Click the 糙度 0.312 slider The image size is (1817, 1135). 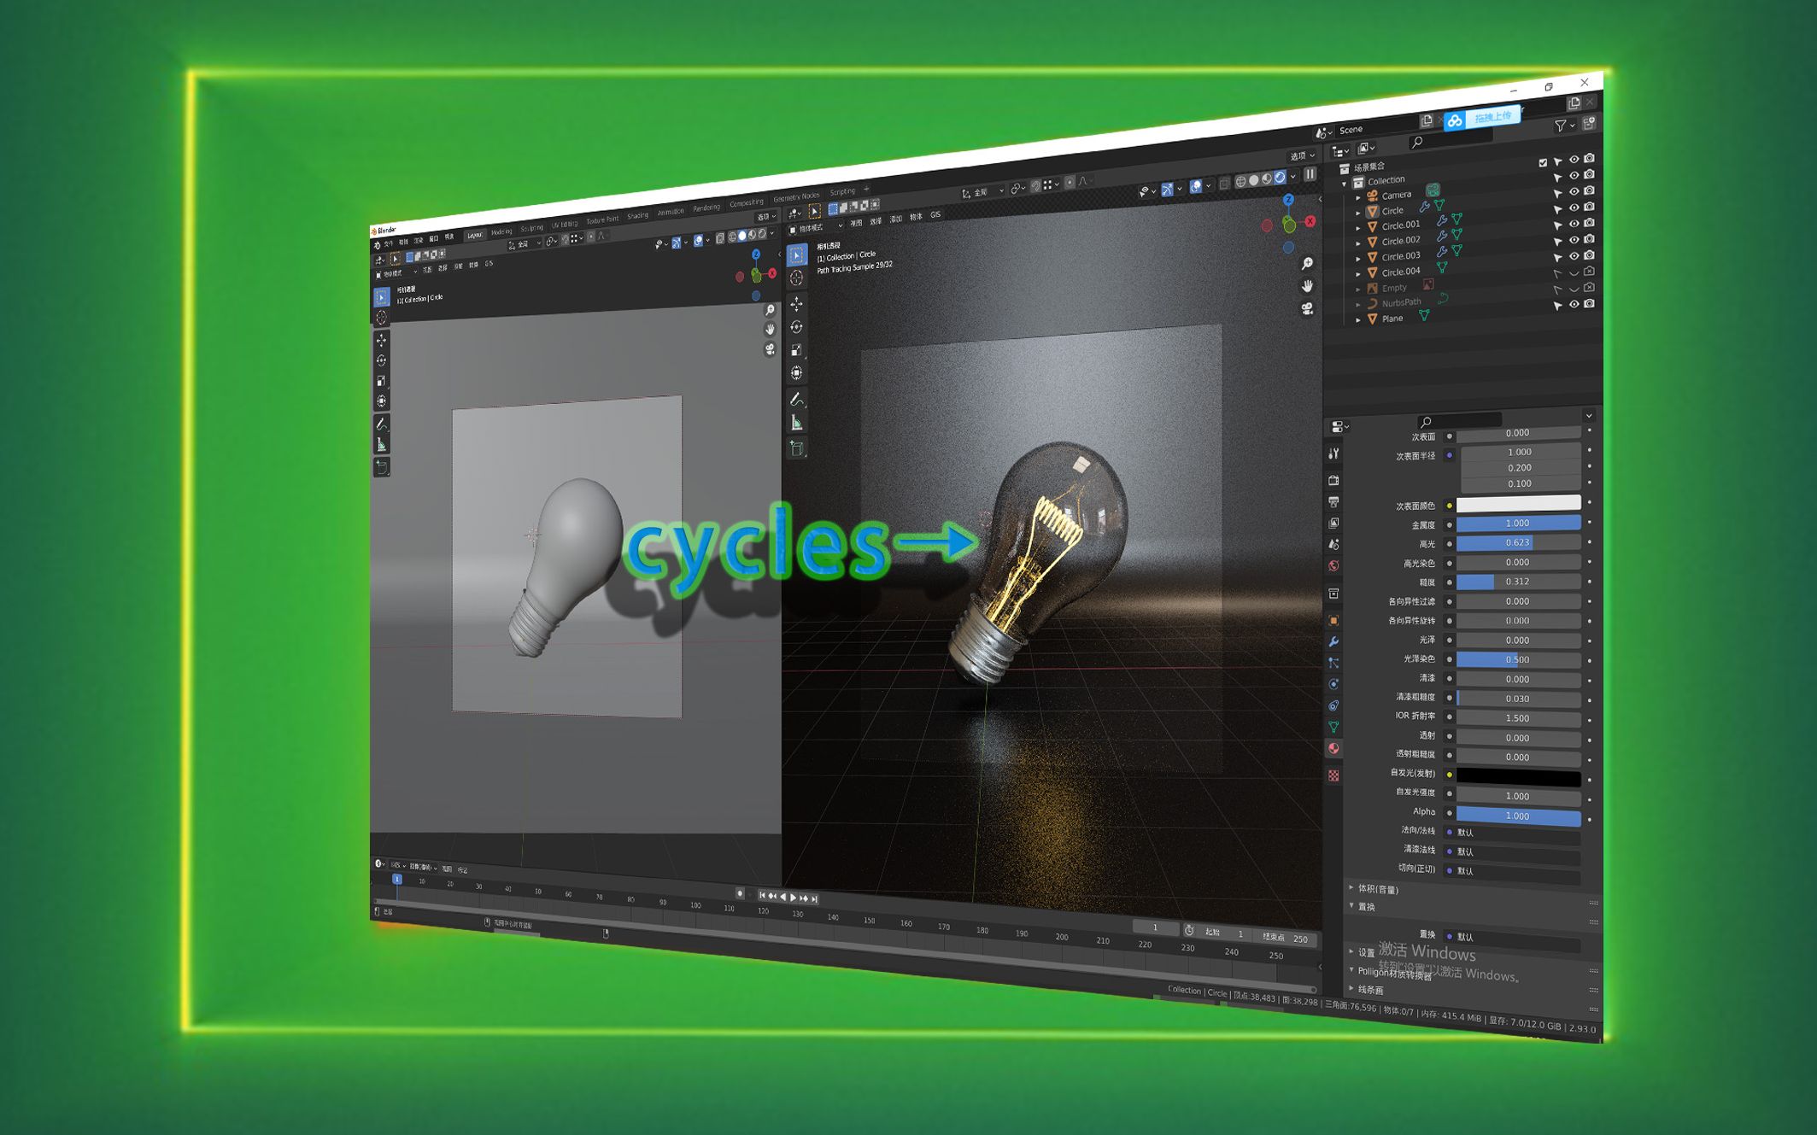click(x=1518, y=582)
